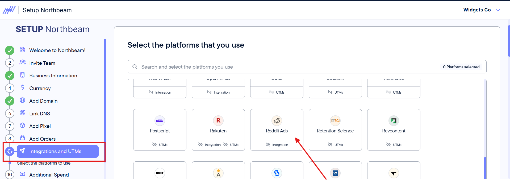Open Integrations and UTMs step
Screen dimensions: 510x180
tap(58, 151)
